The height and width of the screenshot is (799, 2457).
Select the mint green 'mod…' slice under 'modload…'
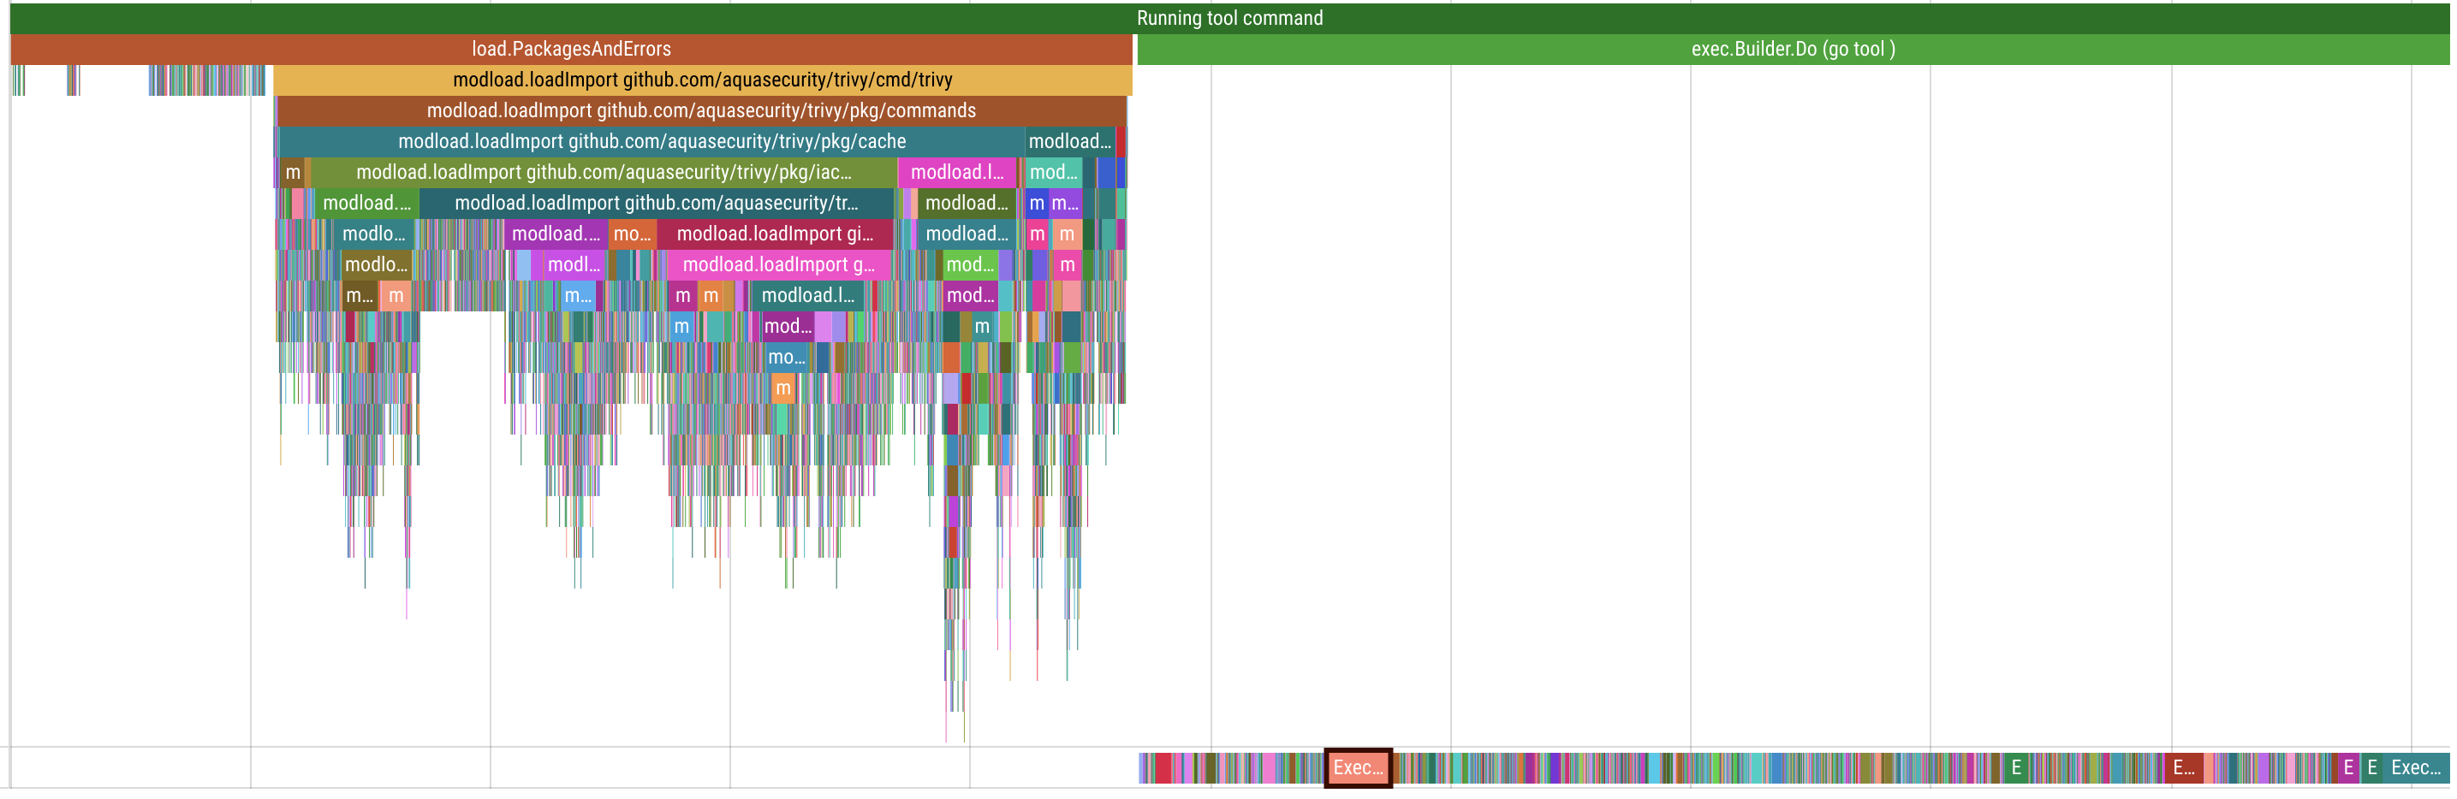1053,173
